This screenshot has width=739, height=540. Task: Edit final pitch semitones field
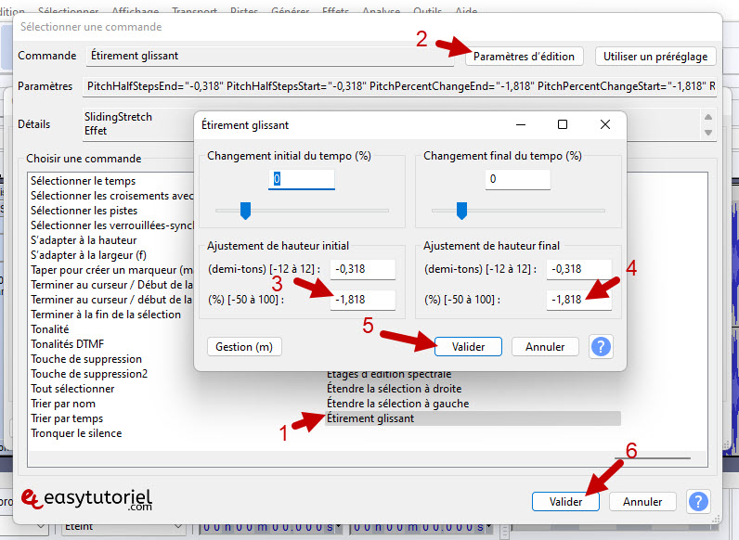tap(578, 269)
